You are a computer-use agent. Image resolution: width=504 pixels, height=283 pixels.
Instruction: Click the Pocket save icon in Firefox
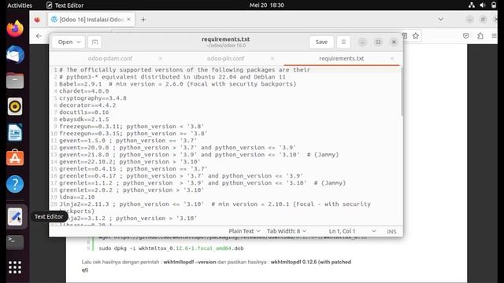[x=465, y=35]
